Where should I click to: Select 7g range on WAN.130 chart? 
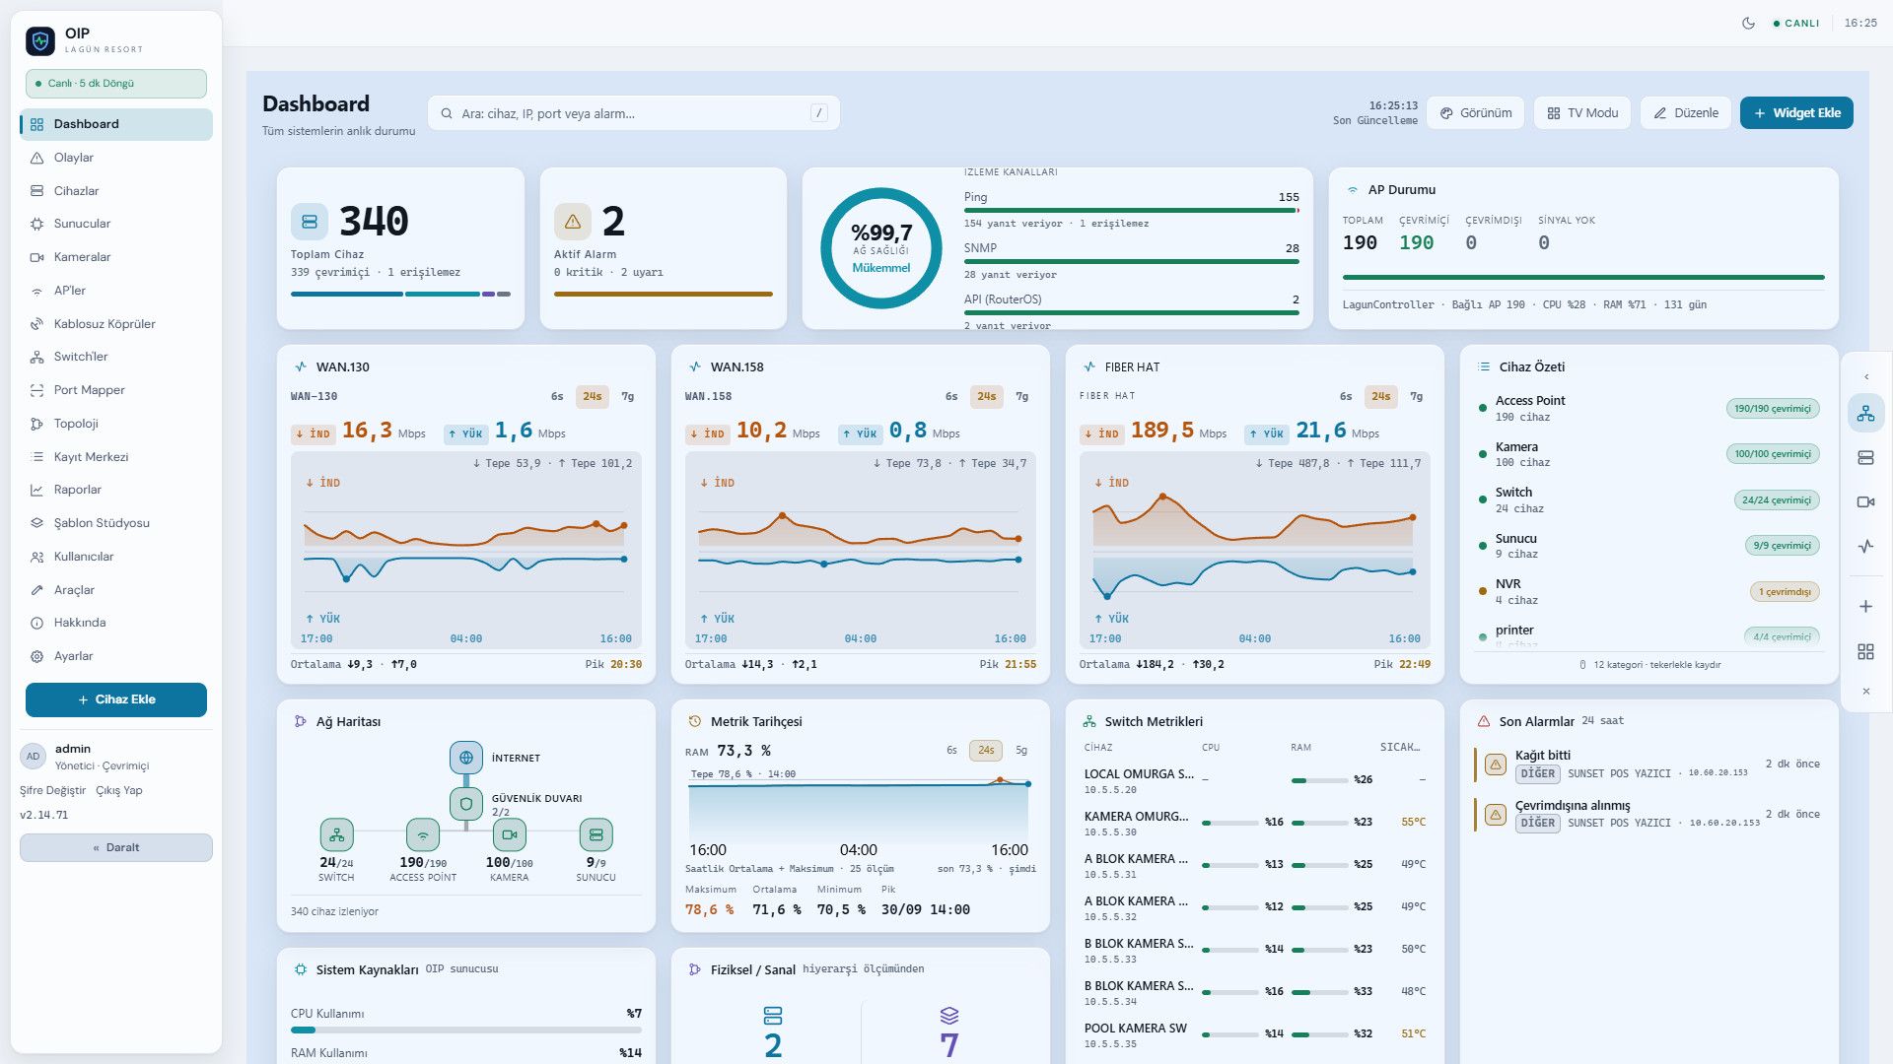click(627, 396)
